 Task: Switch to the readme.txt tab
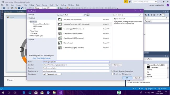coord(8,12)
